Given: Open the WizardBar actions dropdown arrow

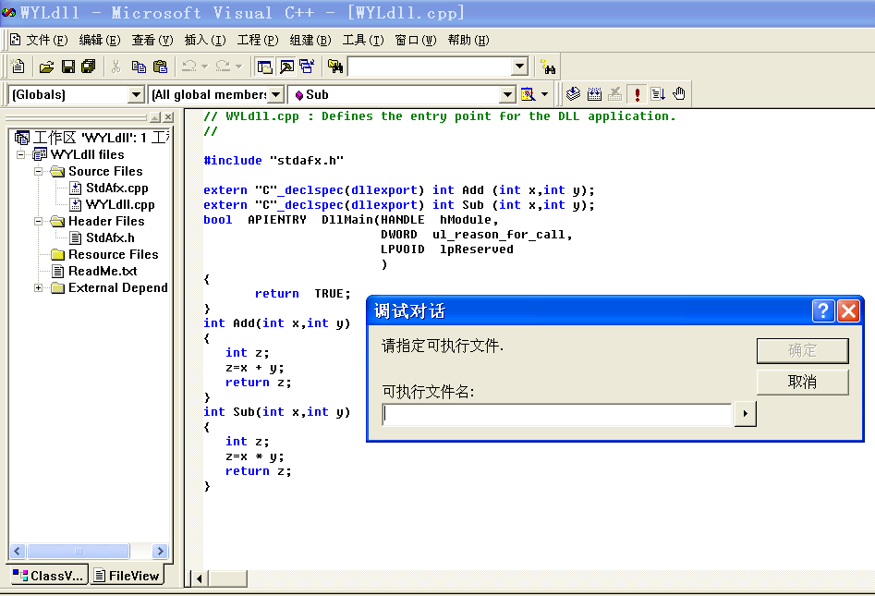Looking at the screenshot, I should click(x=544, y=94).
